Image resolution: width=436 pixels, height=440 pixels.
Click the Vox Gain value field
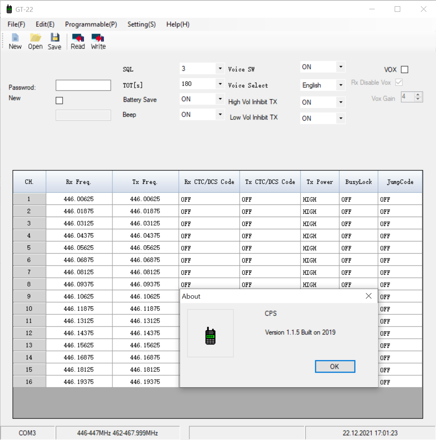(x=408, y=97)
